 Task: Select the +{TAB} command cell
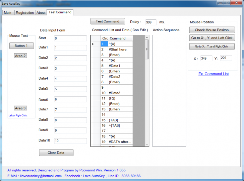[x=120, y=125]
